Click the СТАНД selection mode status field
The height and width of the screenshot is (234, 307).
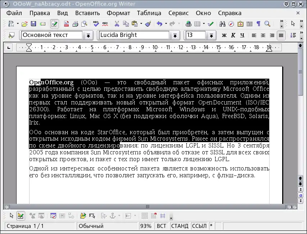[180, 226]
